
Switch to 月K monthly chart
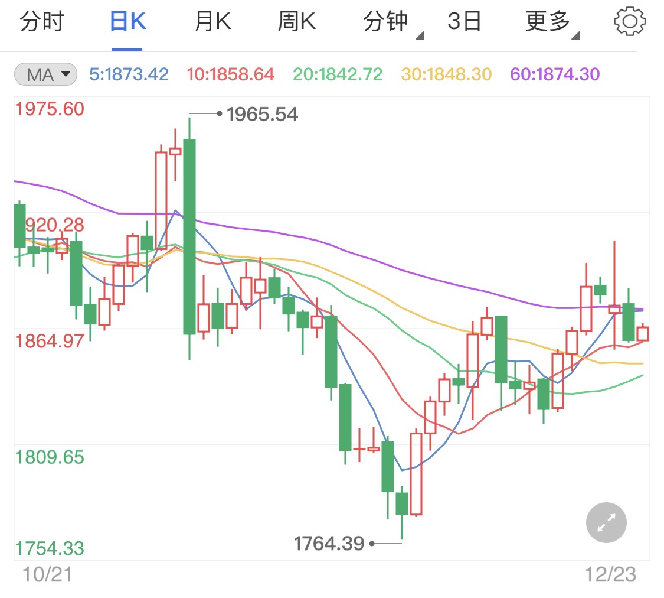(x=212, y=22)
